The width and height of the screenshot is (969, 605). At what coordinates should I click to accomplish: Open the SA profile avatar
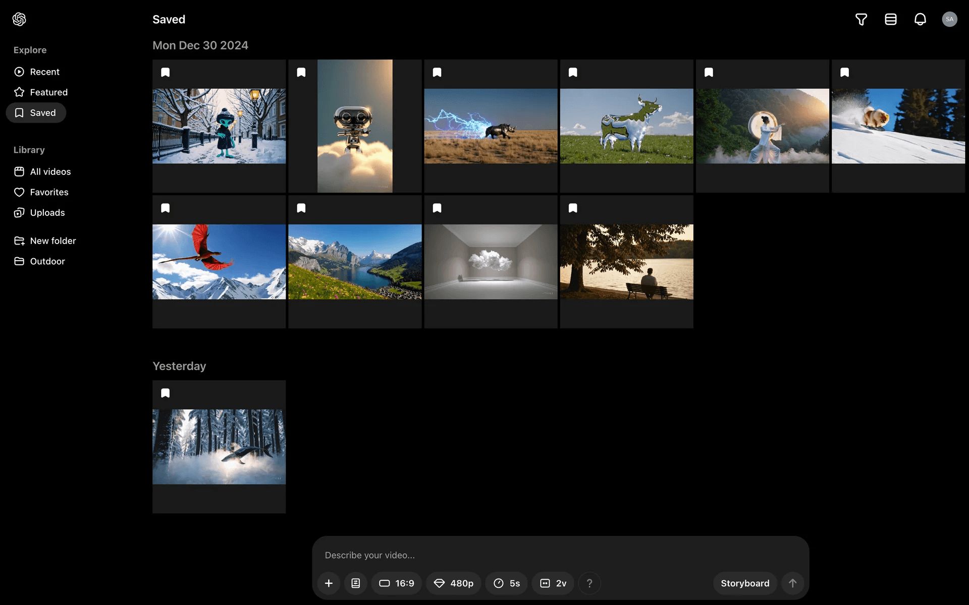point(949,19)
